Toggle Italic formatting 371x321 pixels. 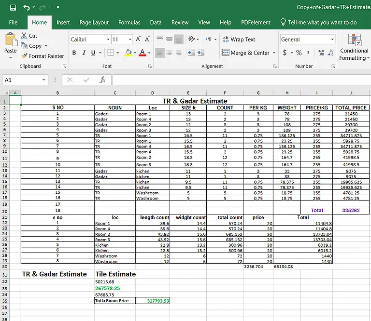[84, 53]
